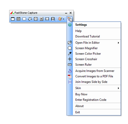Expand the Open File in Editor submenu
The width and height of the screenshot is (128, 124).
(x=94, y=43)
